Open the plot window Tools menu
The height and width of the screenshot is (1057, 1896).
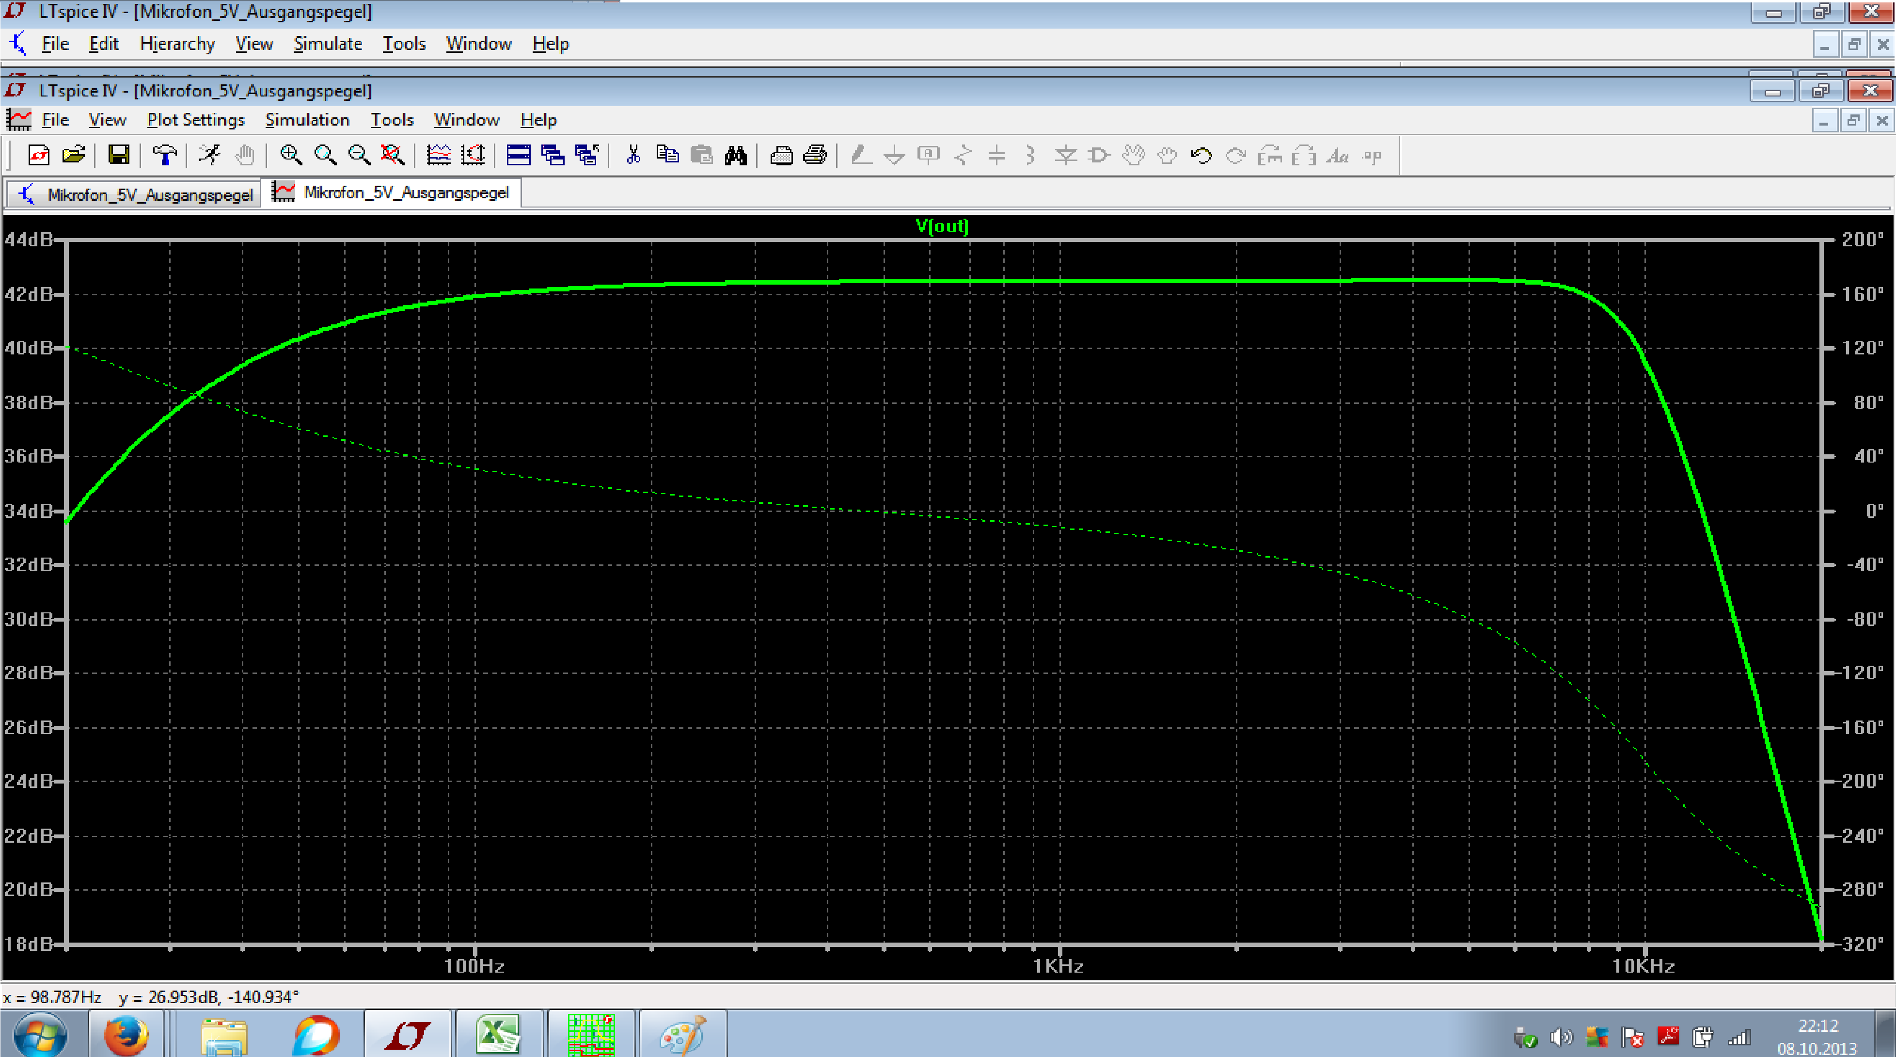pos(392,120)
